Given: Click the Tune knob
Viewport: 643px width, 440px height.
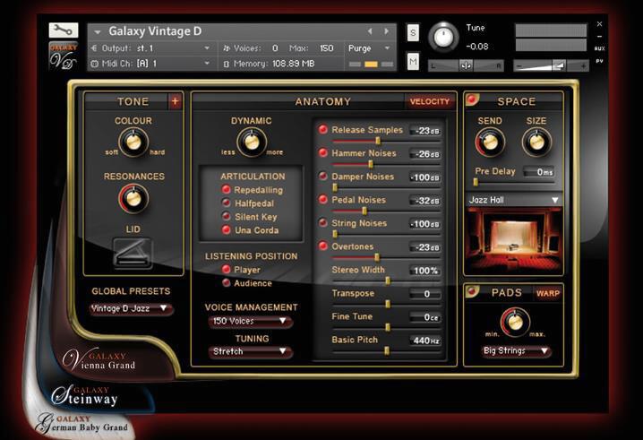Looking at the screenshot, I should point(443,38).
